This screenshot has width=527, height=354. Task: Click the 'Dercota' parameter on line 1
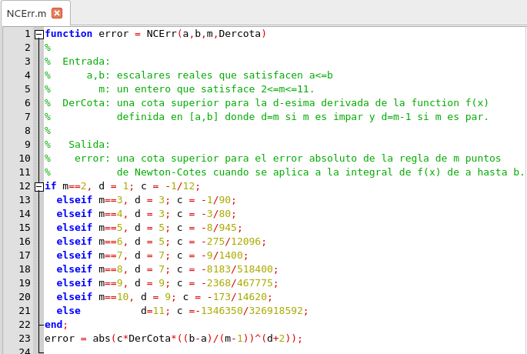click(239, 34)
